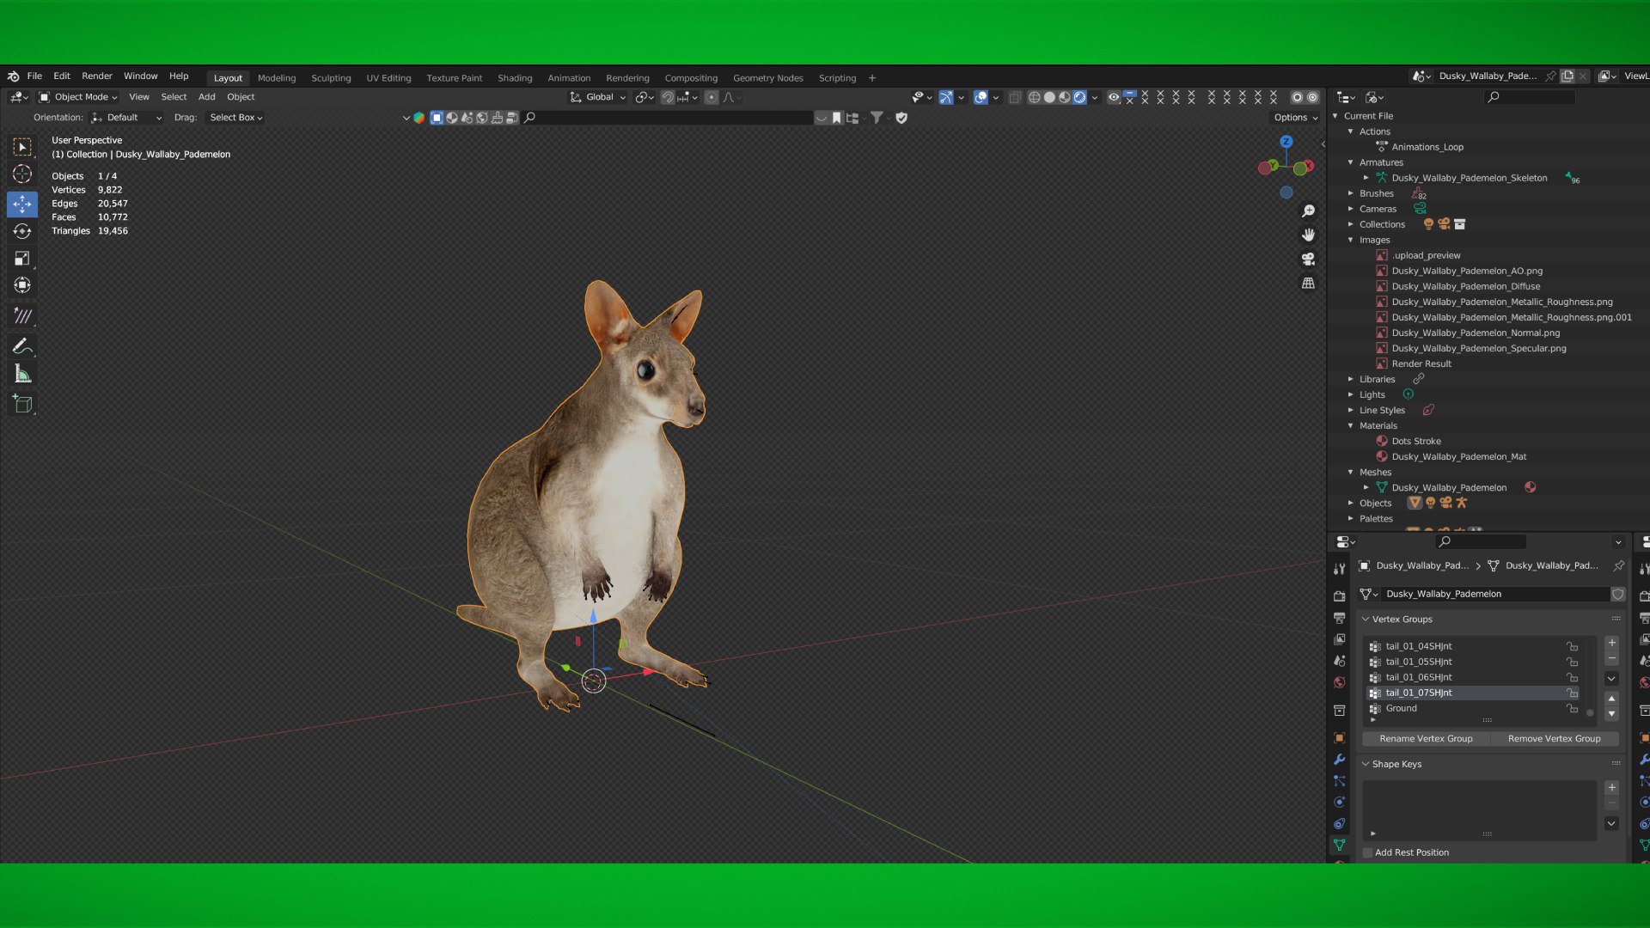
Task: Enable the Add Rest Position checkbox
Action: 1367,852
